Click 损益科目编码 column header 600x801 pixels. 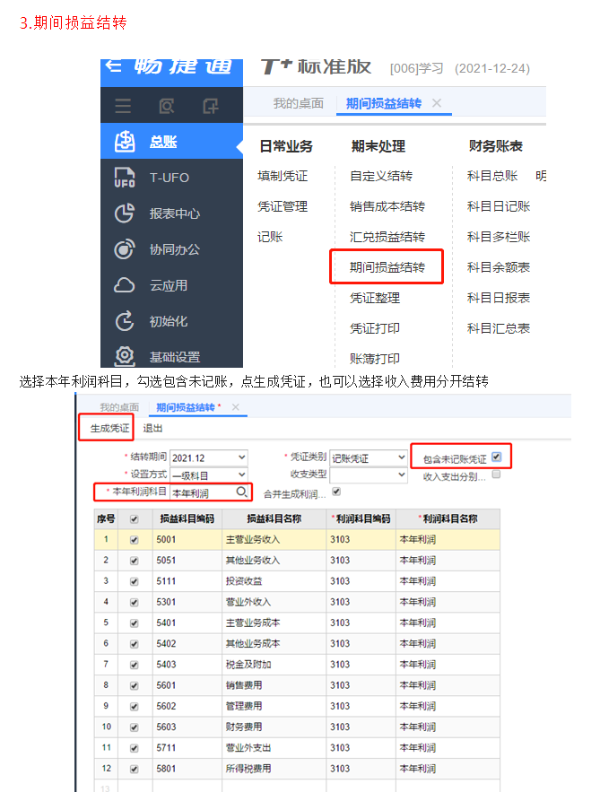(187, 519)
